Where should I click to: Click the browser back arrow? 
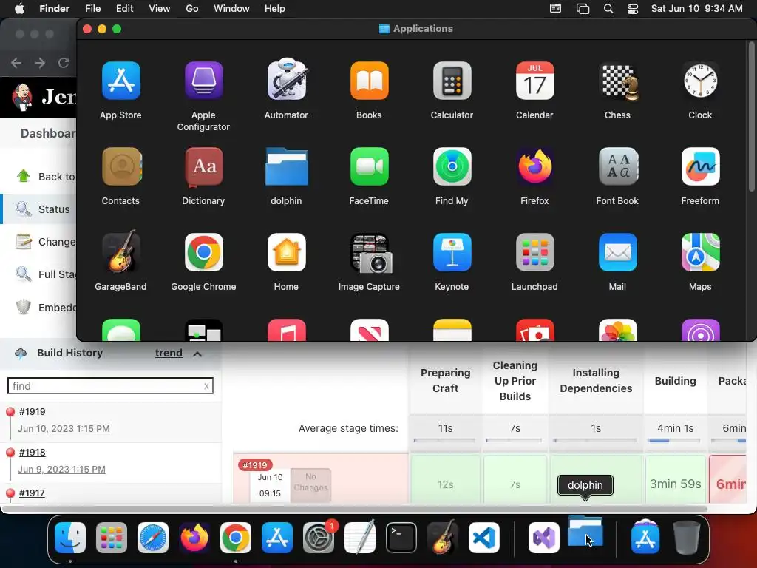coord(16,63)
